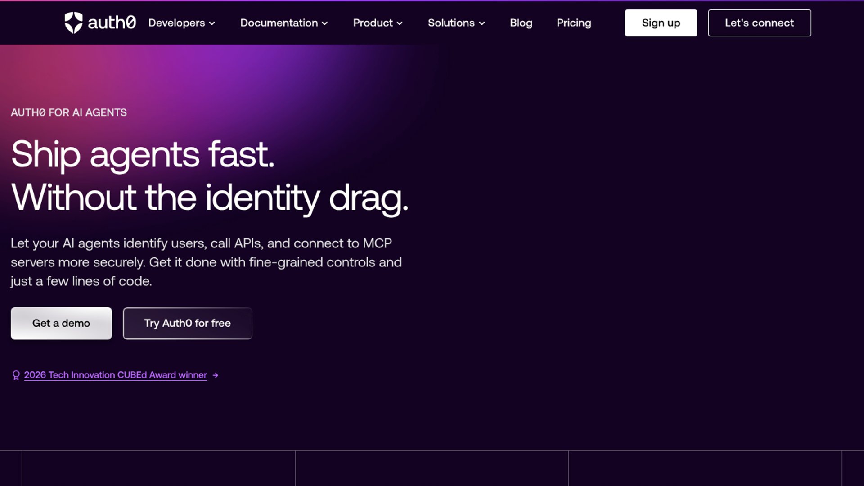Expand the Product dropdown menu
The image size is (864, 486).
[378, 23]
